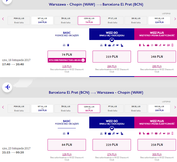Show later outbound dates with right arrow
Image resolution: width=177 pixels, height=162 pixels.
175,19
